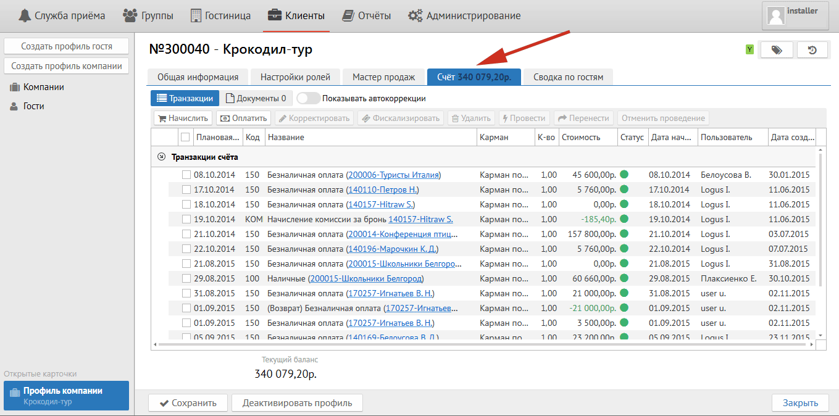Collapse the Транзакции счёта group
This screenshot has height=416, width=839.
[x=162, y=157]
